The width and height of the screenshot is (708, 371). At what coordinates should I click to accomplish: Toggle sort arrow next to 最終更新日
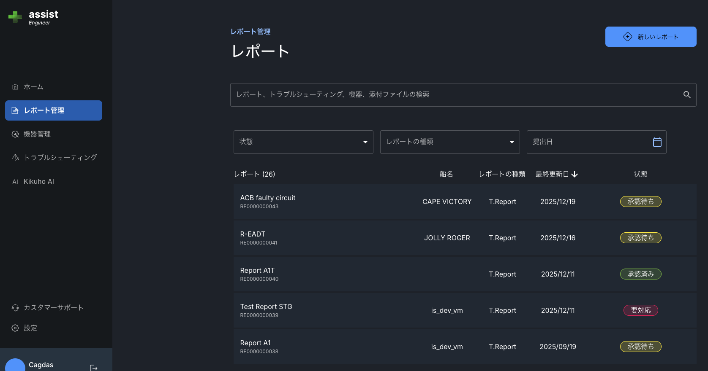coord(575,174)
